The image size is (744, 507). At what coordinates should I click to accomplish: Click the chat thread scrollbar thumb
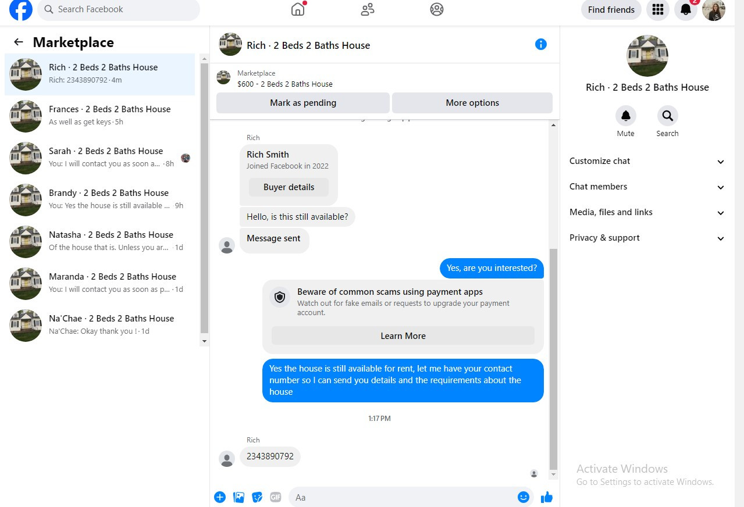point(553,358)
